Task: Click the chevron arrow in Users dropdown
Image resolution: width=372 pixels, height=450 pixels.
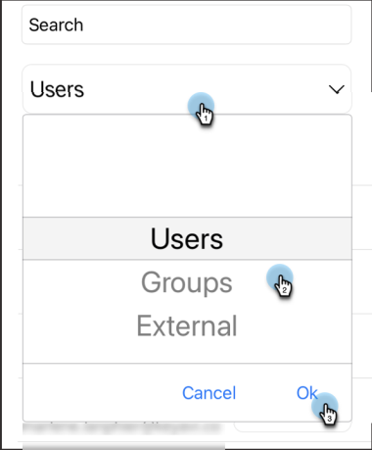Action: [x=337, y=89]
